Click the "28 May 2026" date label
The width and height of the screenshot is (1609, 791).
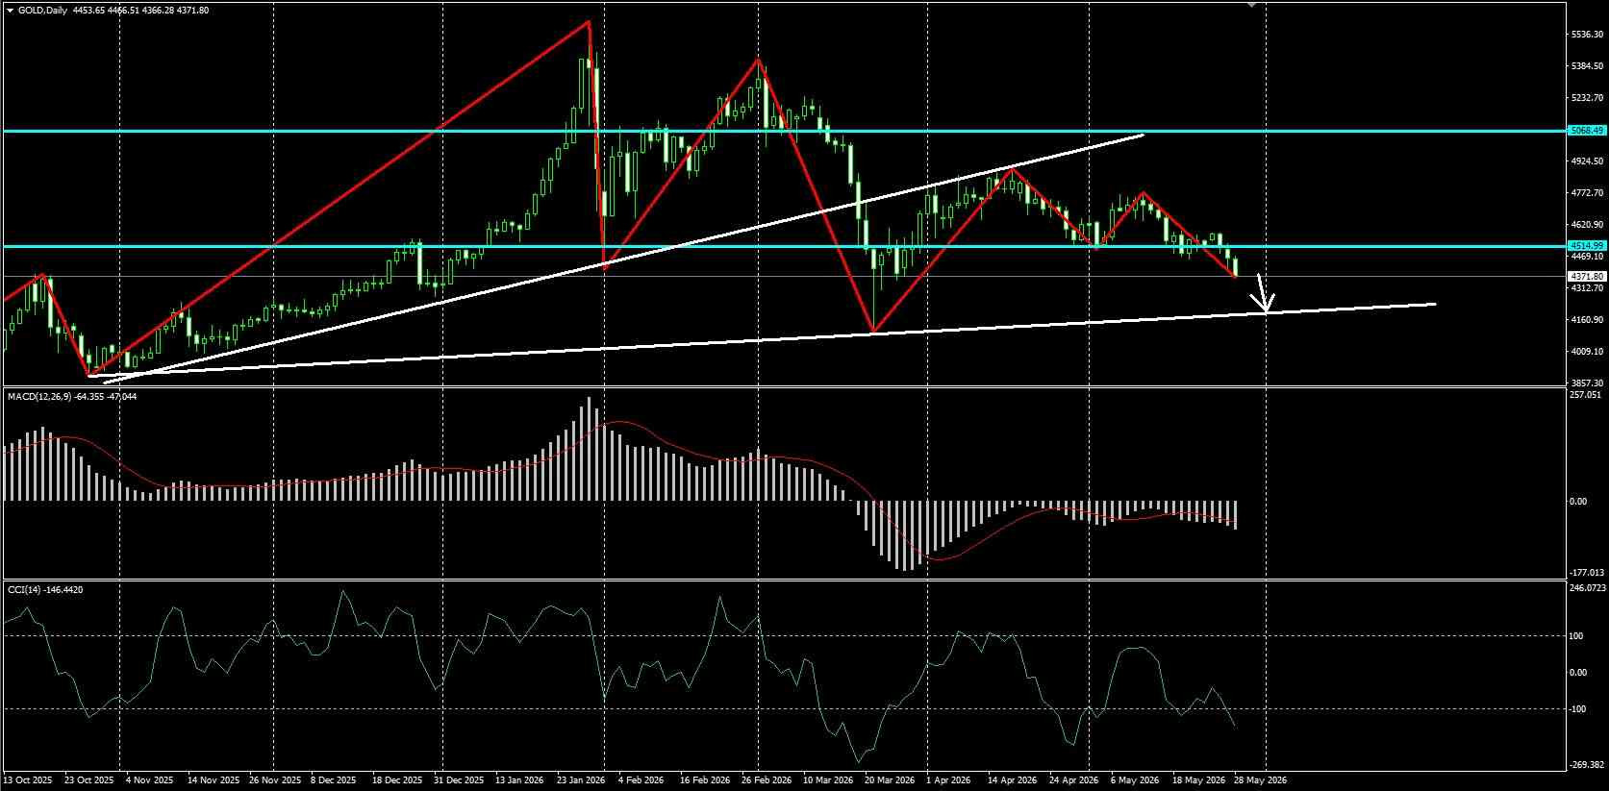[1260, 780]
